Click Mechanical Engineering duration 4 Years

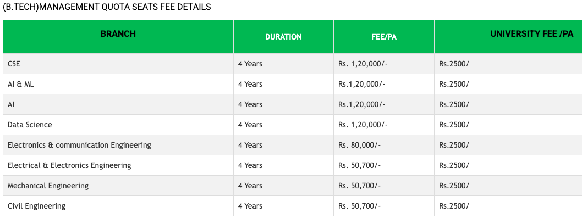pyautogui.click(x=284, y=186)
